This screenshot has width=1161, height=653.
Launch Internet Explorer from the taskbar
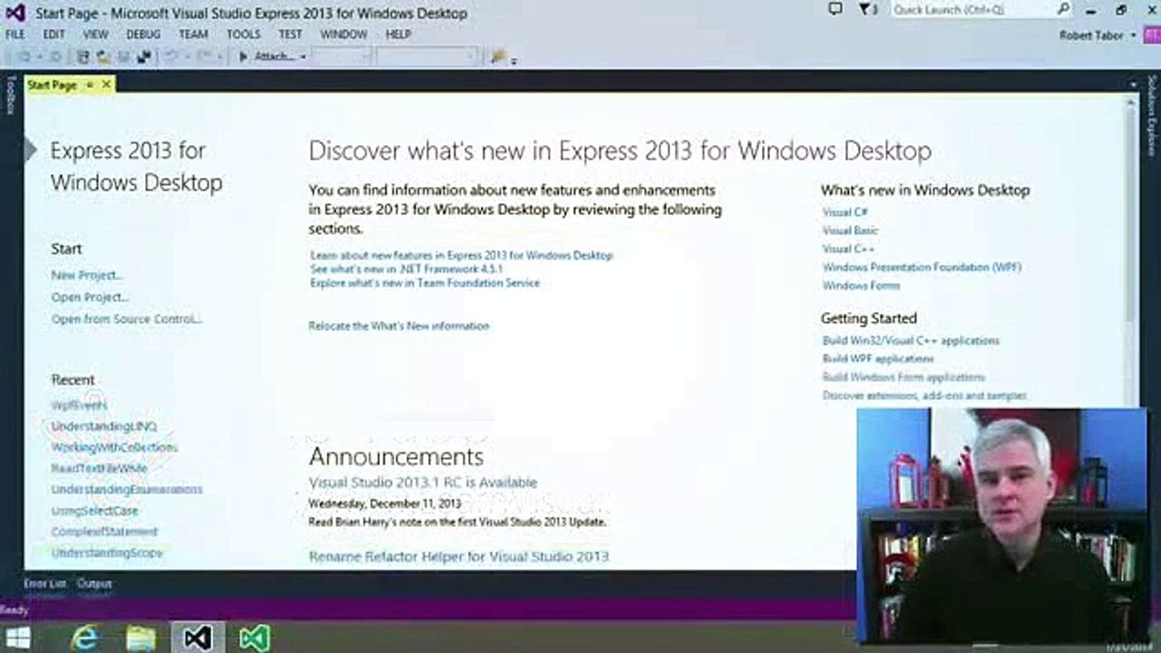pos(84,638)
